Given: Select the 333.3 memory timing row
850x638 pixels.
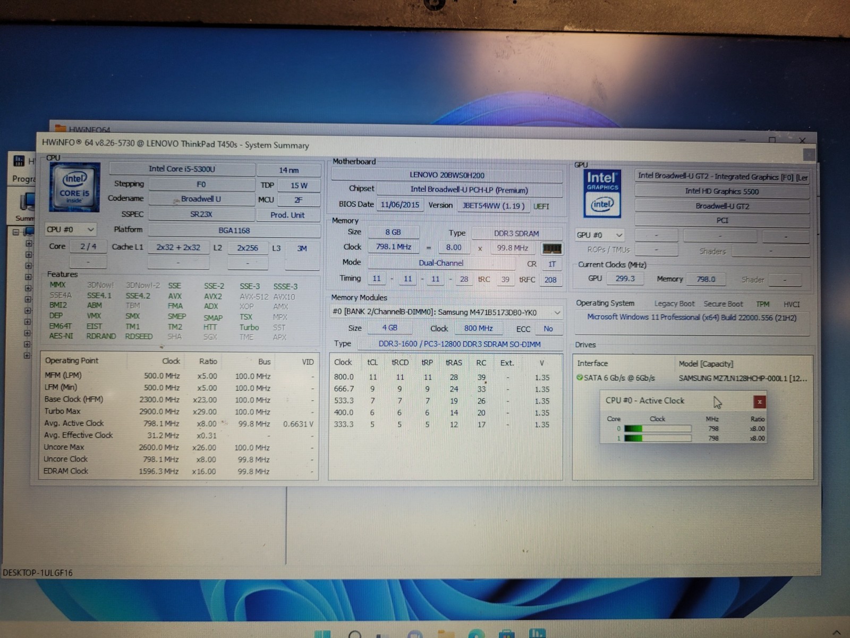Looking at the screenshot, I should coord(445,424).
